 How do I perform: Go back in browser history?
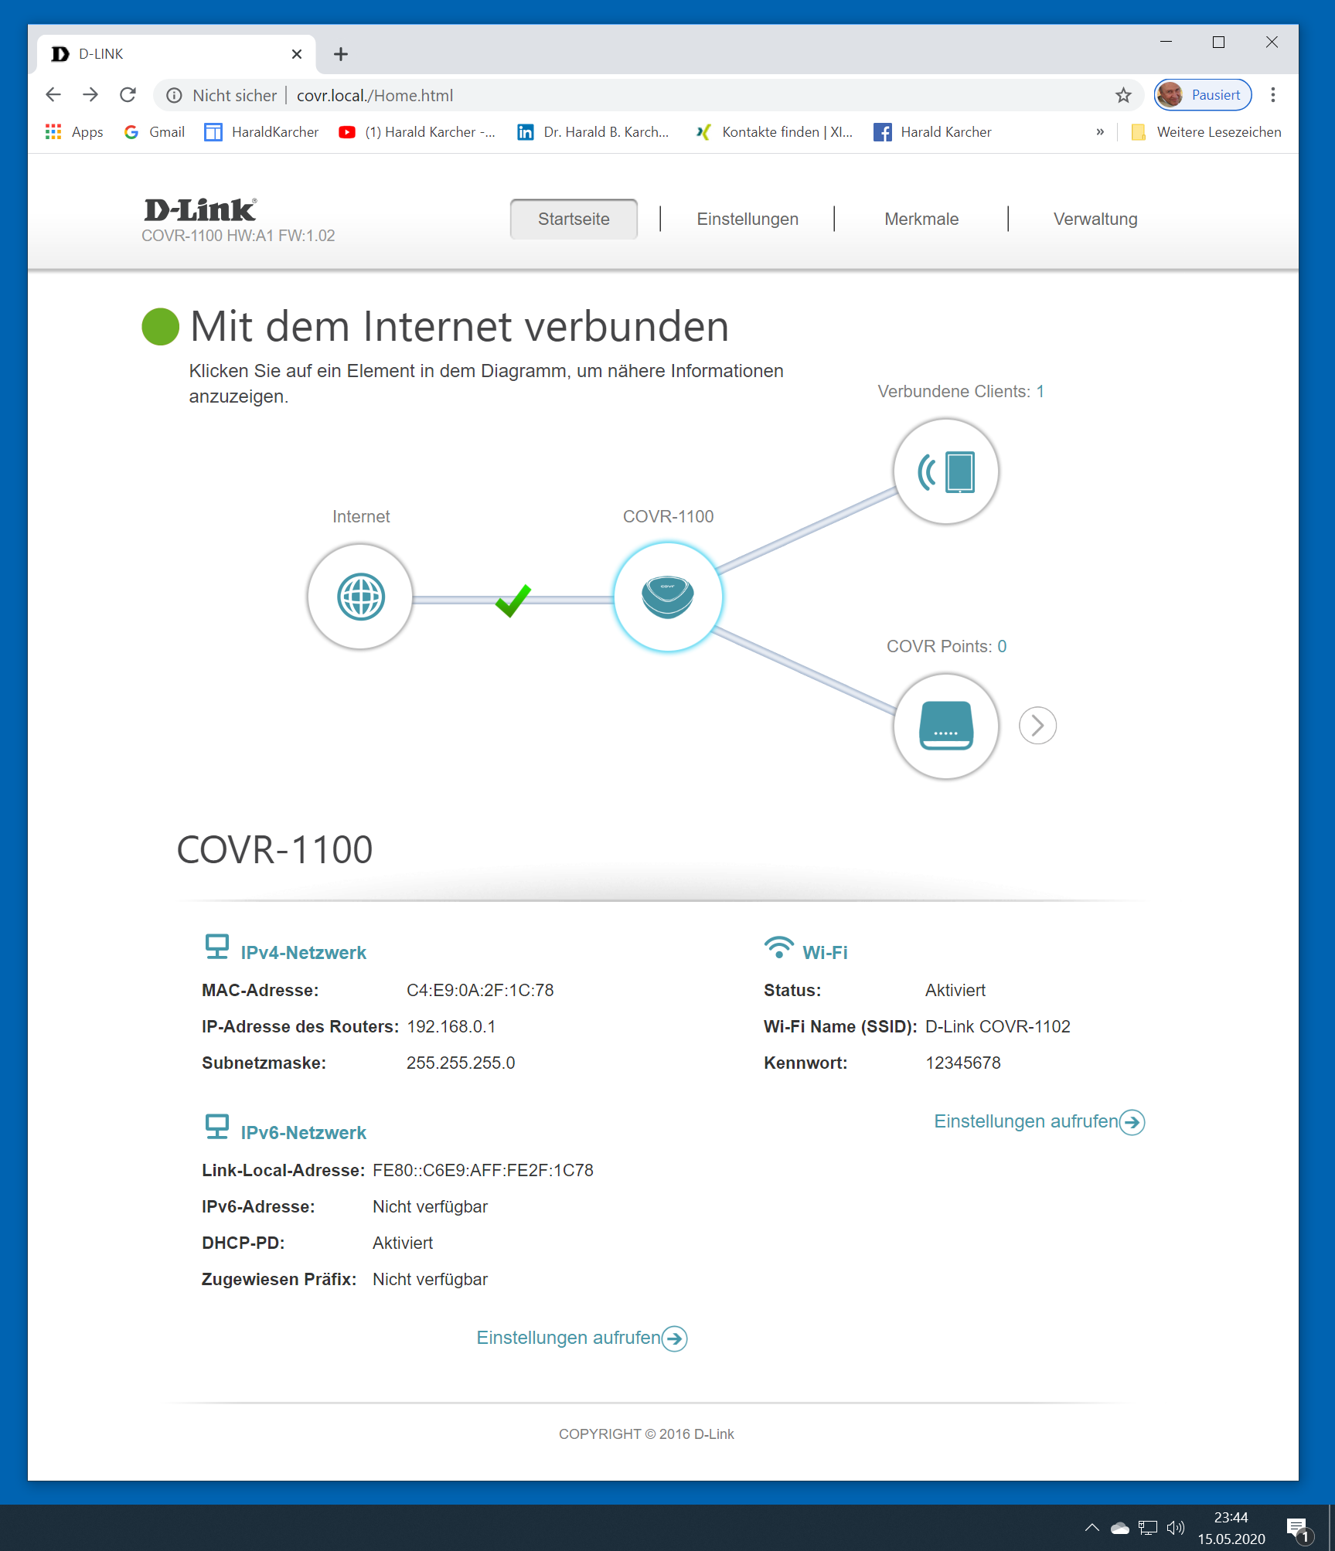click(53, 95)
